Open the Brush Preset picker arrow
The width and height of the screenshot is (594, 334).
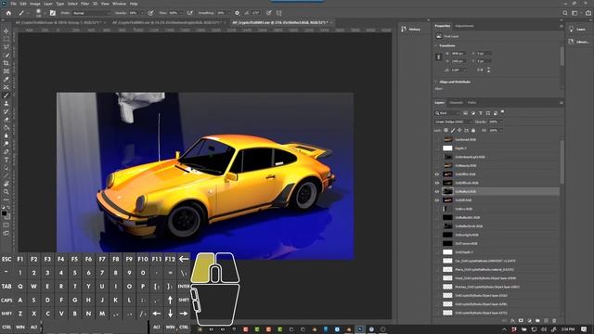[x=45, y=13]
